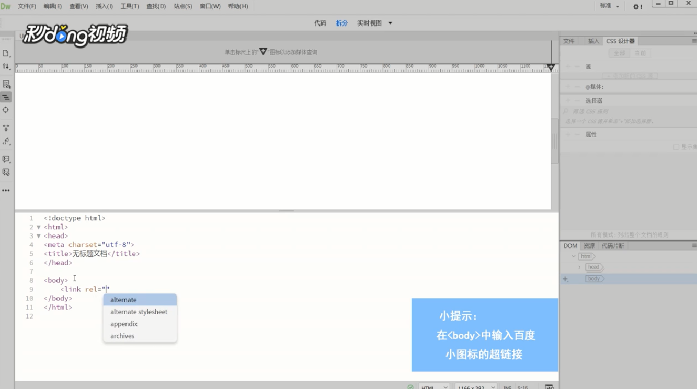Select the highlighted indent code tool
Viewport: 697px width, 389px height.
(x=6, y=97)
